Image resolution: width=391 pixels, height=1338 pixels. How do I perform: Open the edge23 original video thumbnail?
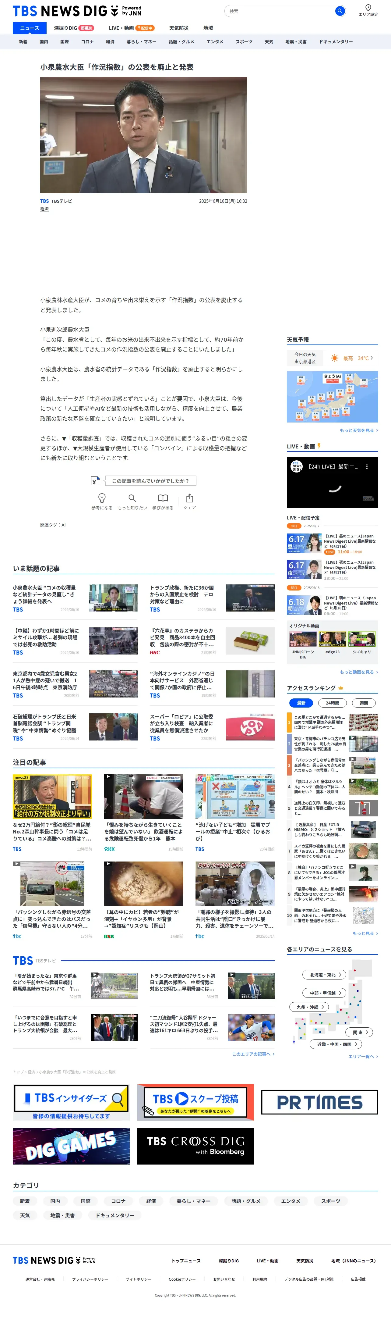coord(333,639)
